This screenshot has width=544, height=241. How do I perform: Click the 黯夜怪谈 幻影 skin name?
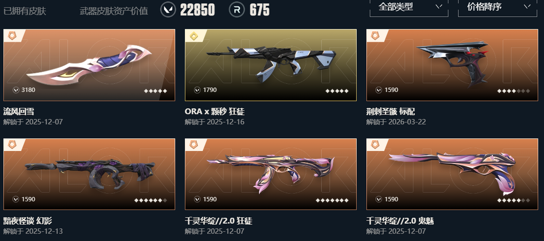pyautogui.click(x=28, y=220)
